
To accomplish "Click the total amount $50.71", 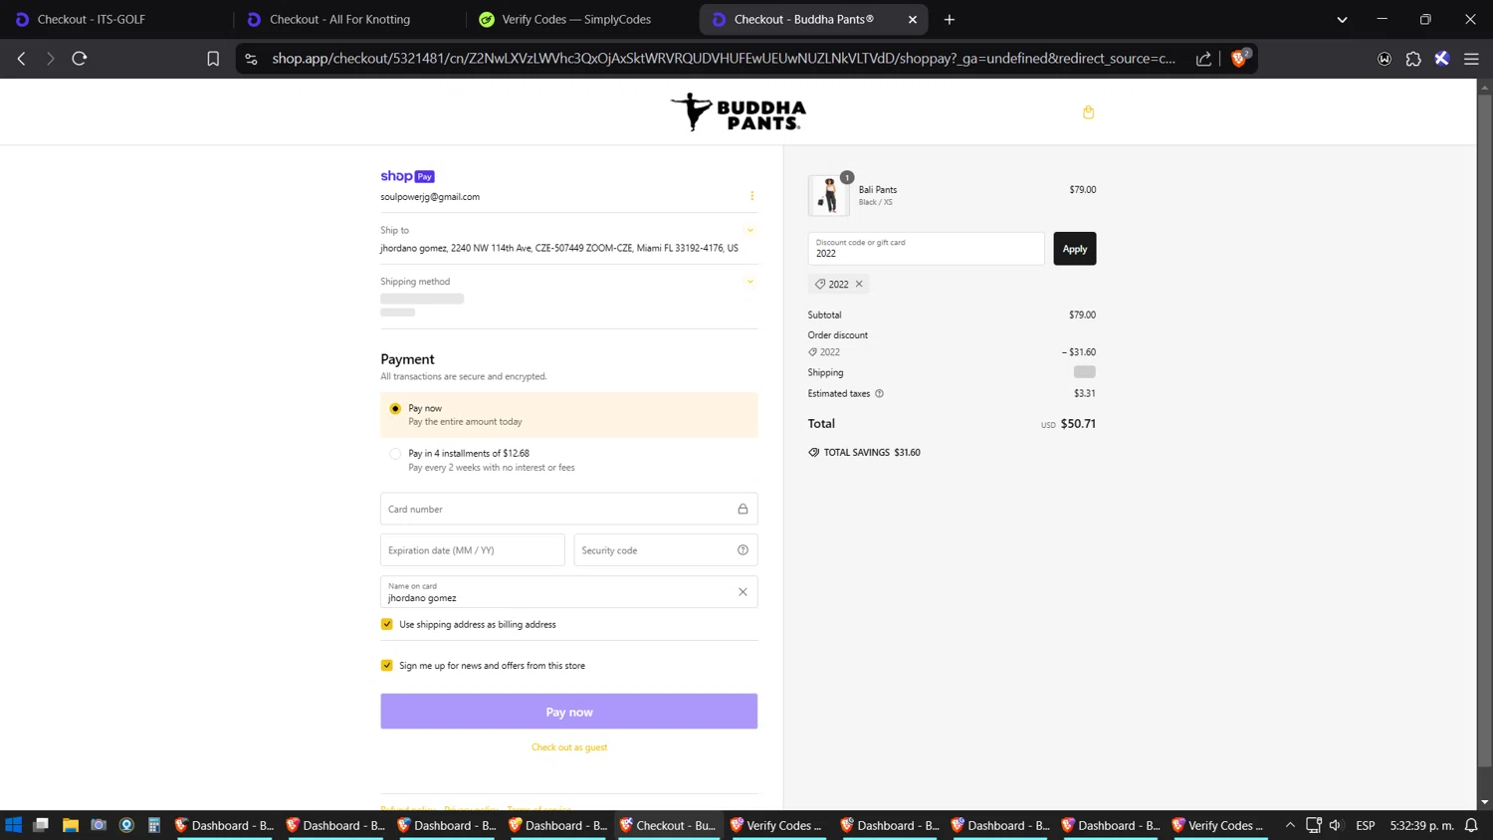I will [1078, 424].
